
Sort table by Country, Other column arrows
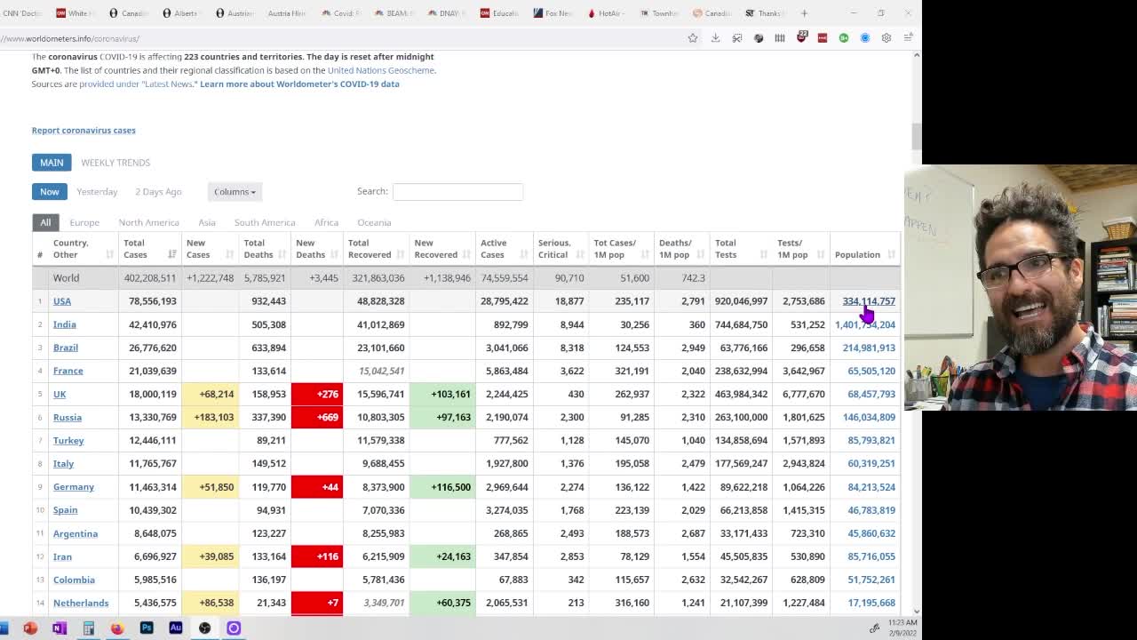pos(109,254)
